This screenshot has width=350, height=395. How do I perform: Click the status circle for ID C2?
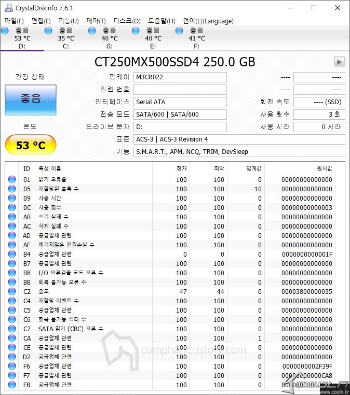pyautogui.click(x=12, y=291)
